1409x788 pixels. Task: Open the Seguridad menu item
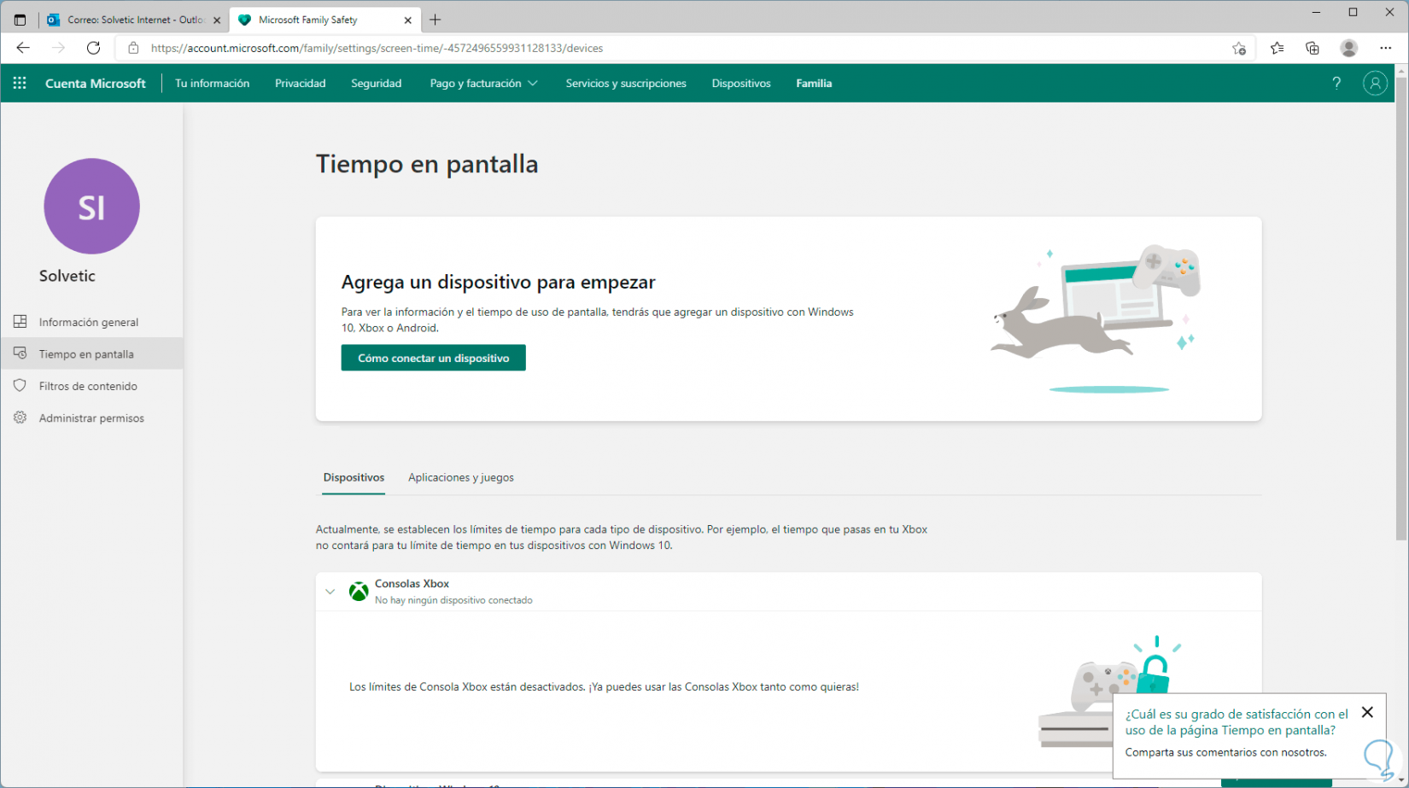click(x=376, y=83)
